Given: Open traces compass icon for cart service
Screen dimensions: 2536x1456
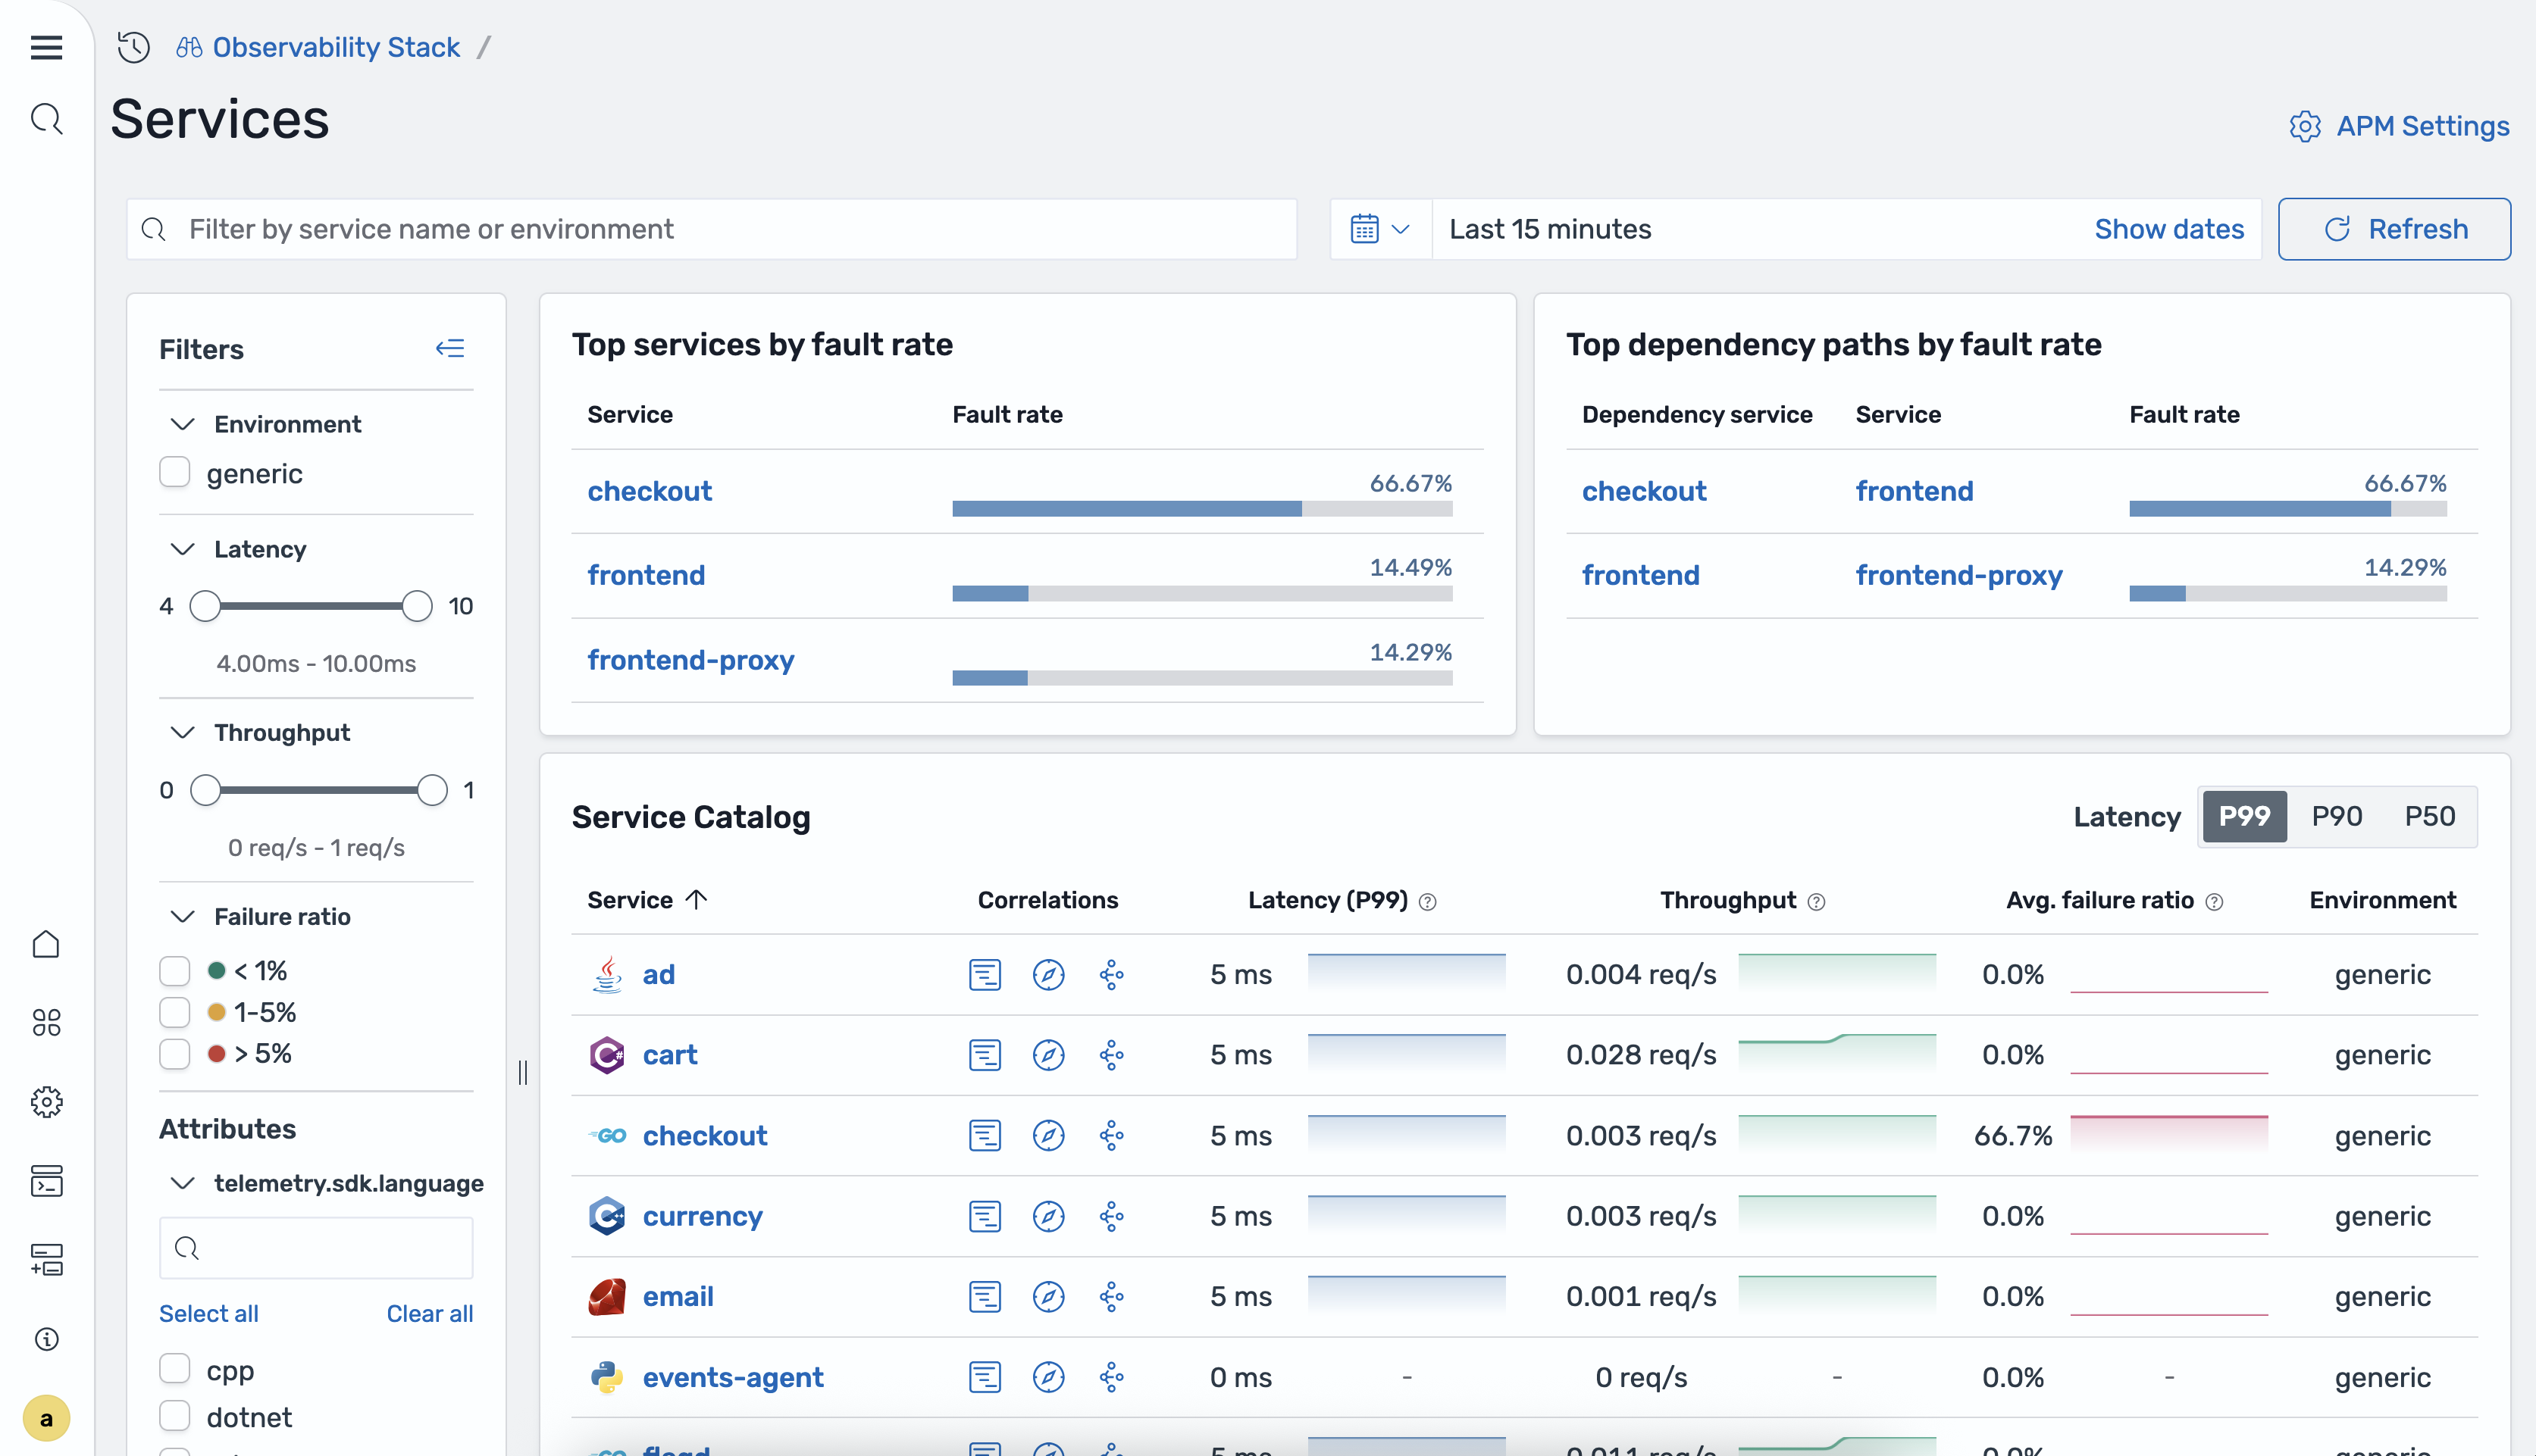Looking at the screenshot, I should 1047,1055.
